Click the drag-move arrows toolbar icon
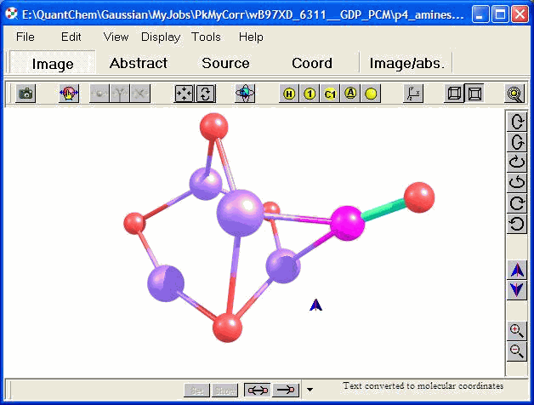 (184, 94)
